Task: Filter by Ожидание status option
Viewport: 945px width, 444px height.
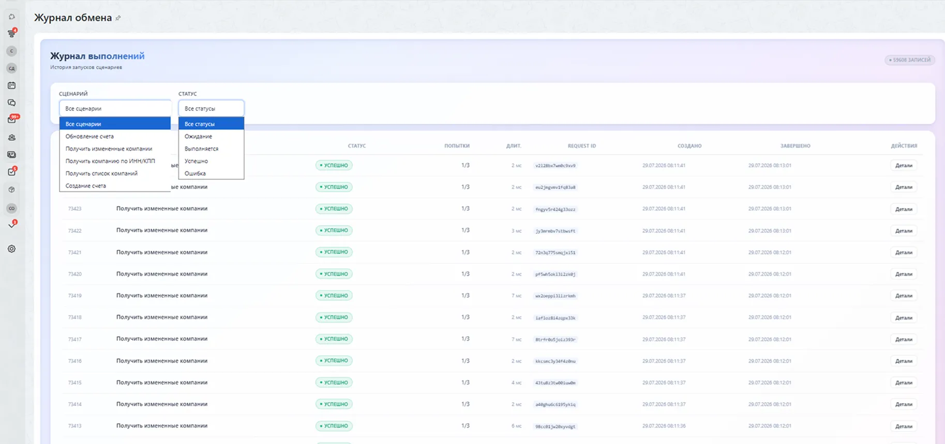Action: (x=211, y=136)
